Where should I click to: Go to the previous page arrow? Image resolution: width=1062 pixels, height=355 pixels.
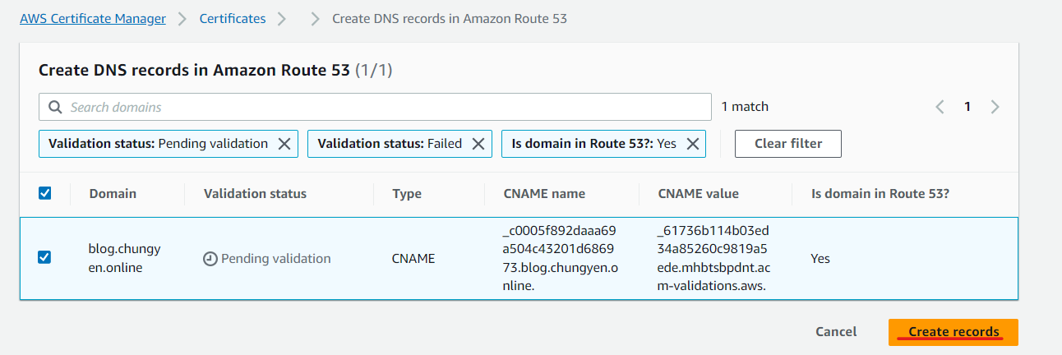[940, 107]
